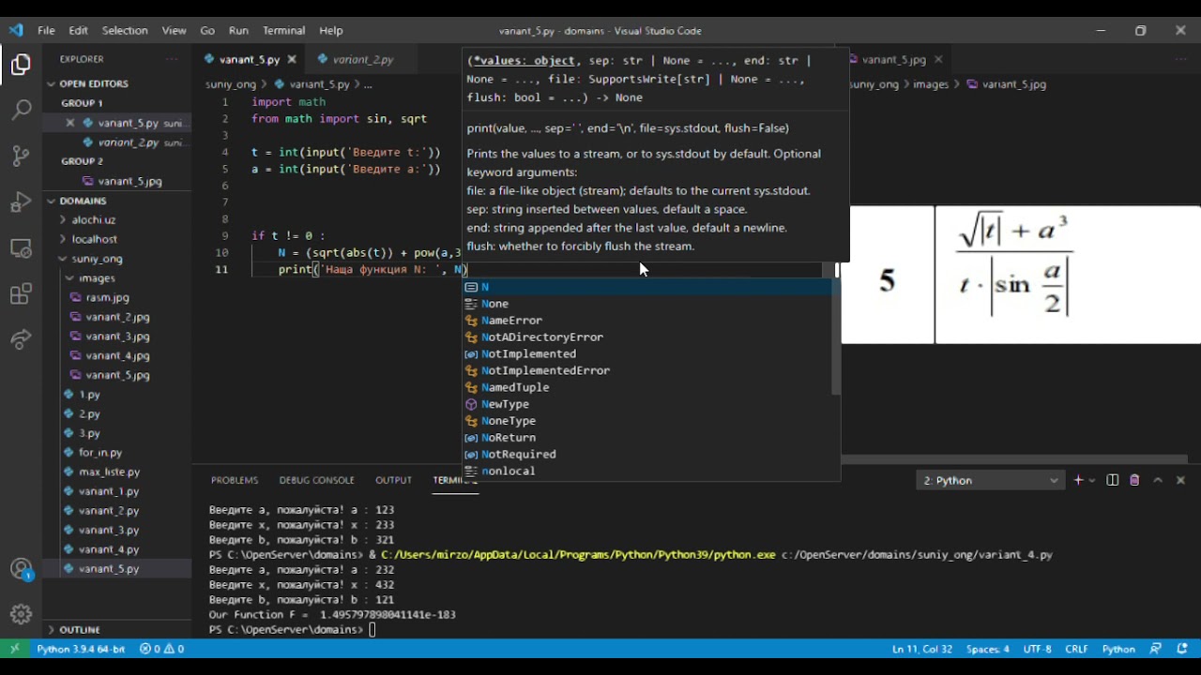
Task: Switch to the Output panel tab
Action: (x=393, y=480)
